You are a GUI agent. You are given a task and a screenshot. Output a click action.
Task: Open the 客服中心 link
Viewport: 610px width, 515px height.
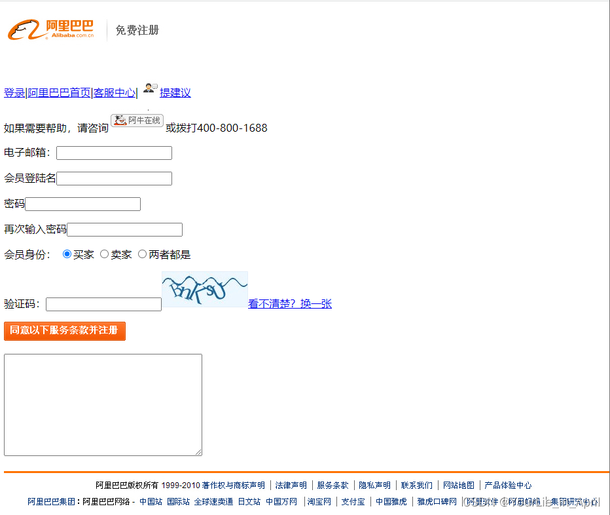coord(115,93)
